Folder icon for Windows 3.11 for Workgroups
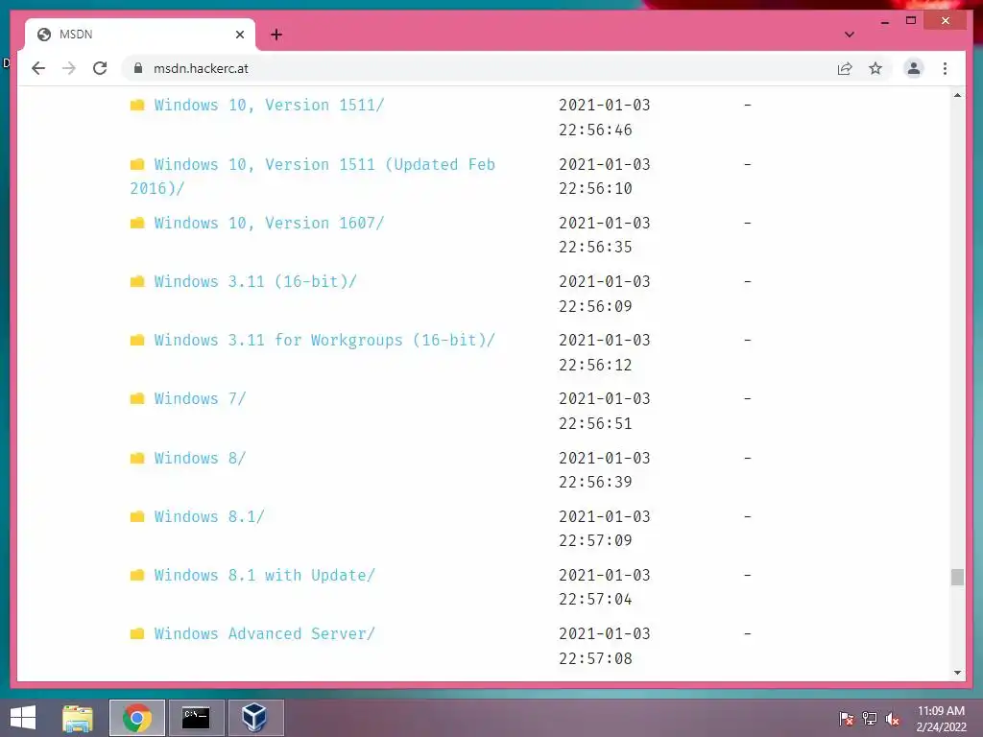983x737 pixels. pos(137,341)
